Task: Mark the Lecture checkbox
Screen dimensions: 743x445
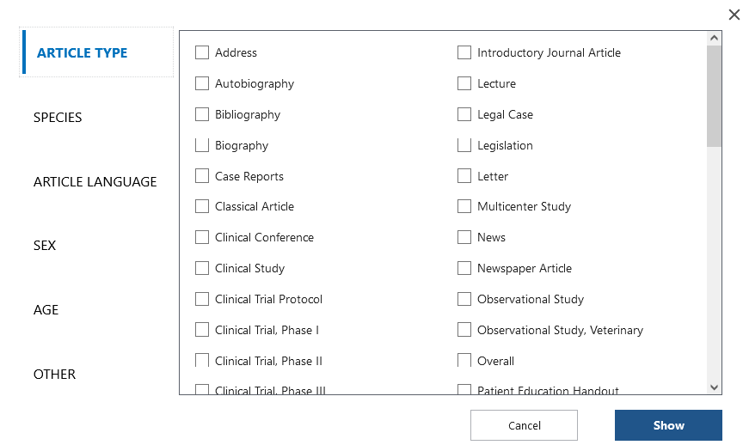Action: click(x=464, y=83)
